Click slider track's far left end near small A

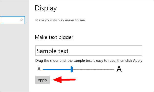43,69
